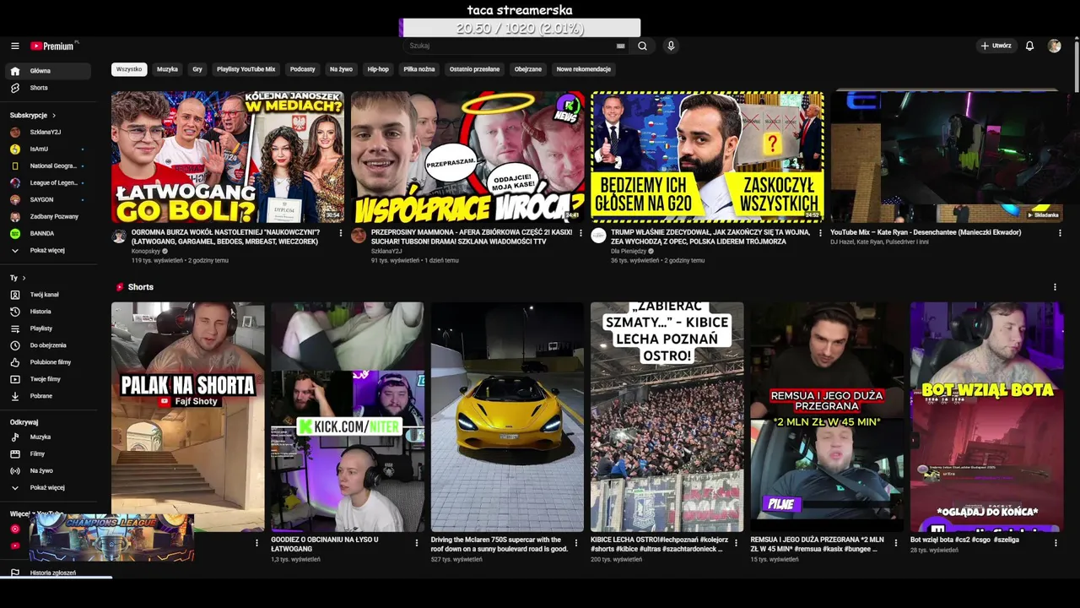Select the Piłka nożna filter chip
Viewport: 1080px width, 608px height.
pyautogui.click(x=419, y=69)
